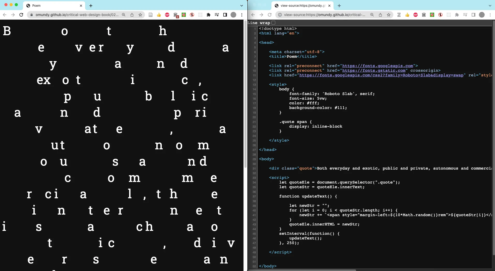Expand tab search chevron in right window
This screenshot has width=495, height=271.
(490, 5)
